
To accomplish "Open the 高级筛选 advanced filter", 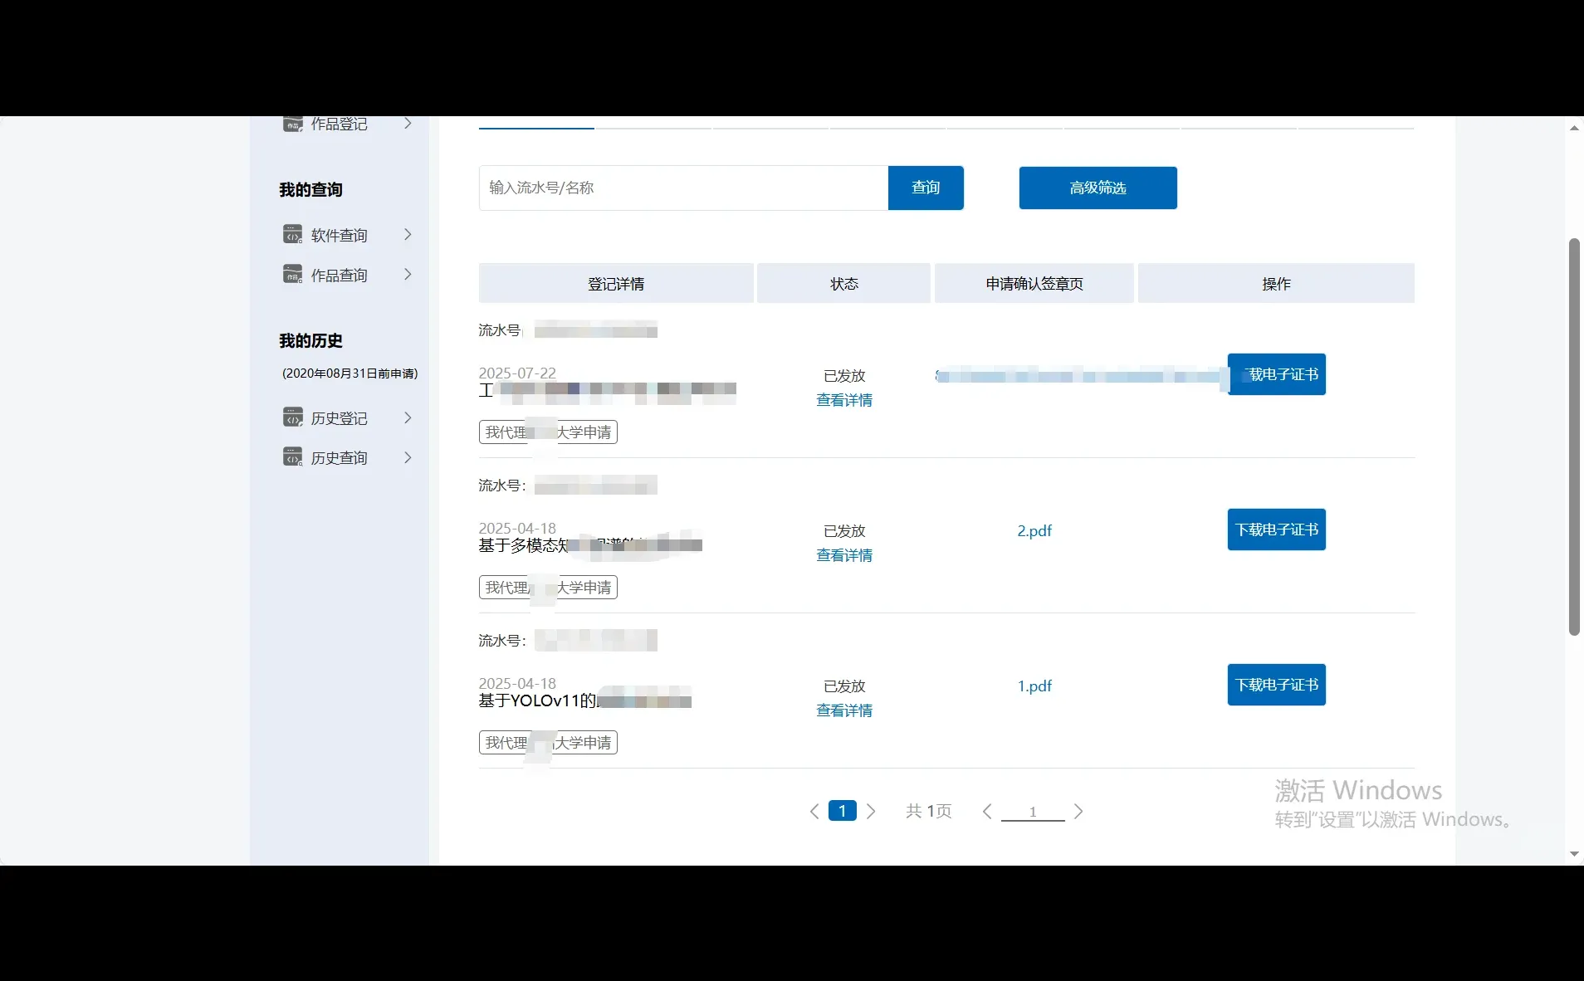I will coord(1098,188).
